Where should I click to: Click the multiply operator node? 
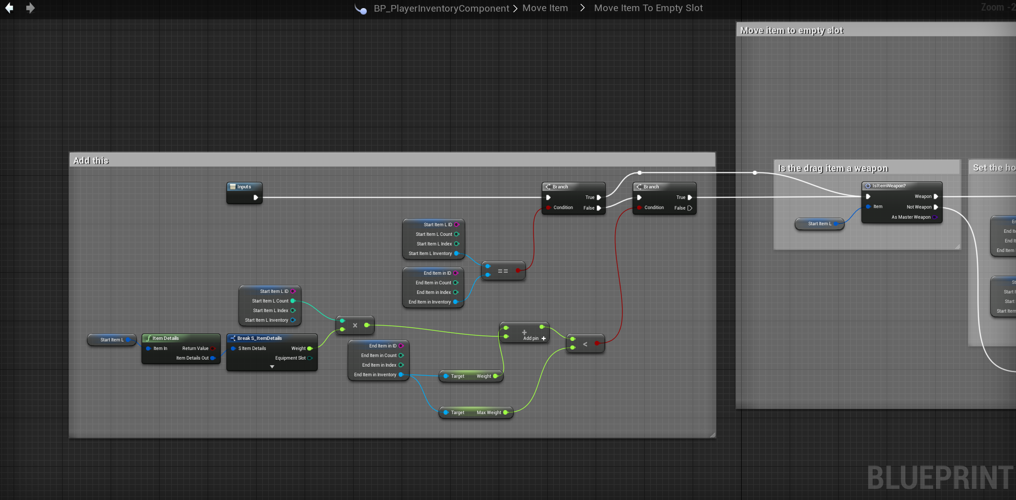(355, 325)
